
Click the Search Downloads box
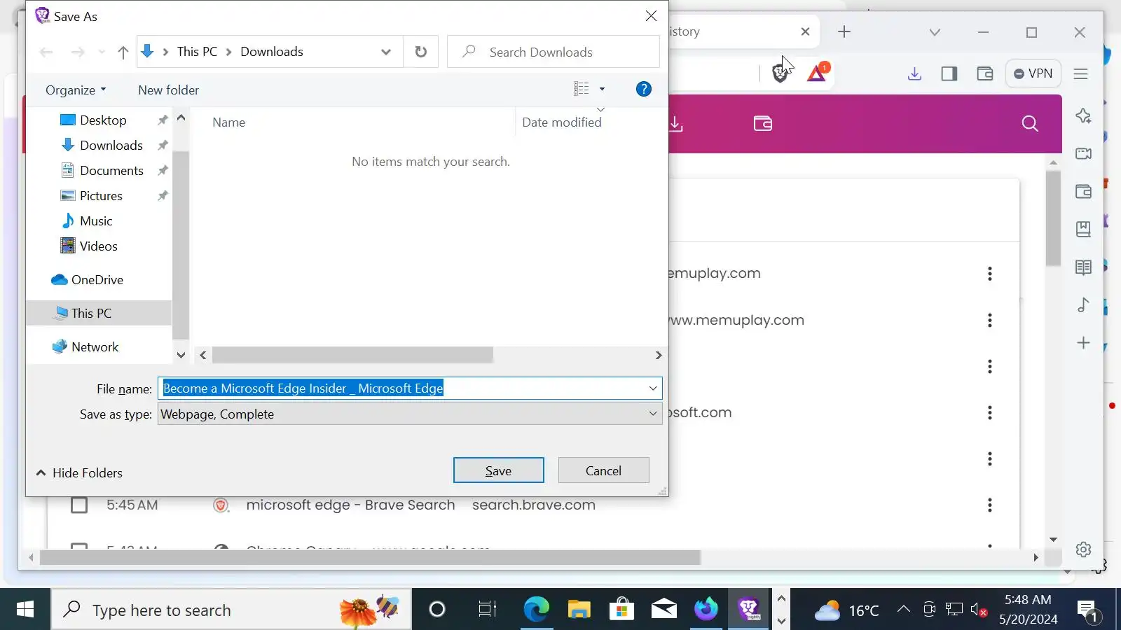(553, 52)
